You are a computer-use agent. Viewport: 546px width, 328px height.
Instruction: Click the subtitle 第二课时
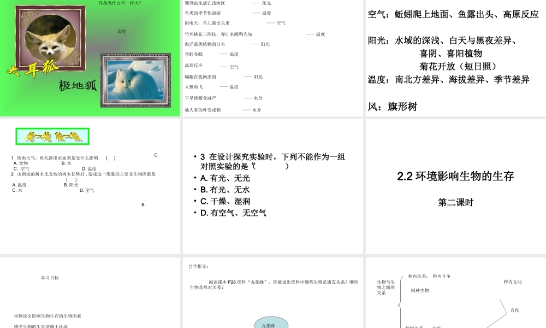[x=455, y=202]
